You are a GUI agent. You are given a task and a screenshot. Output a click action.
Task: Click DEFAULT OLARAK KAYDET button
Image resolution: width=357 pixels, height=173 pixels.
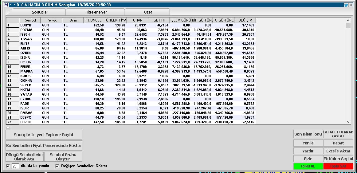(x=338, y=134)
